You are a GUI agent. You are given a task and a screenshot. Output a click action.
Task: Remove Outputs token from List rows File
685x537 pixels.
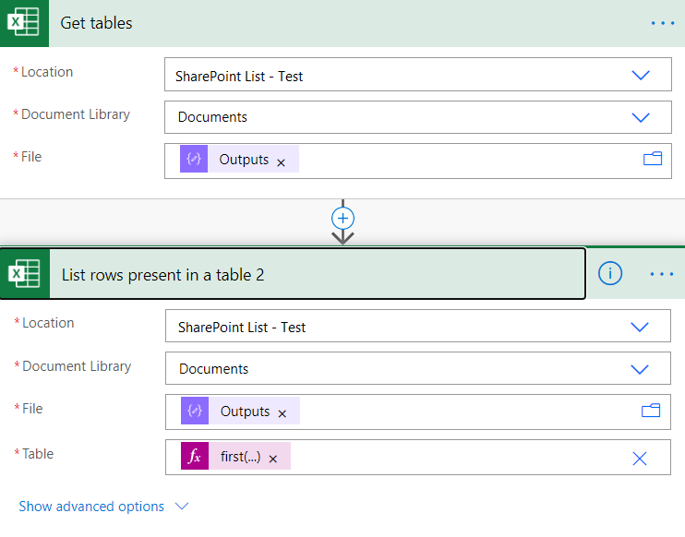(282, 414)
